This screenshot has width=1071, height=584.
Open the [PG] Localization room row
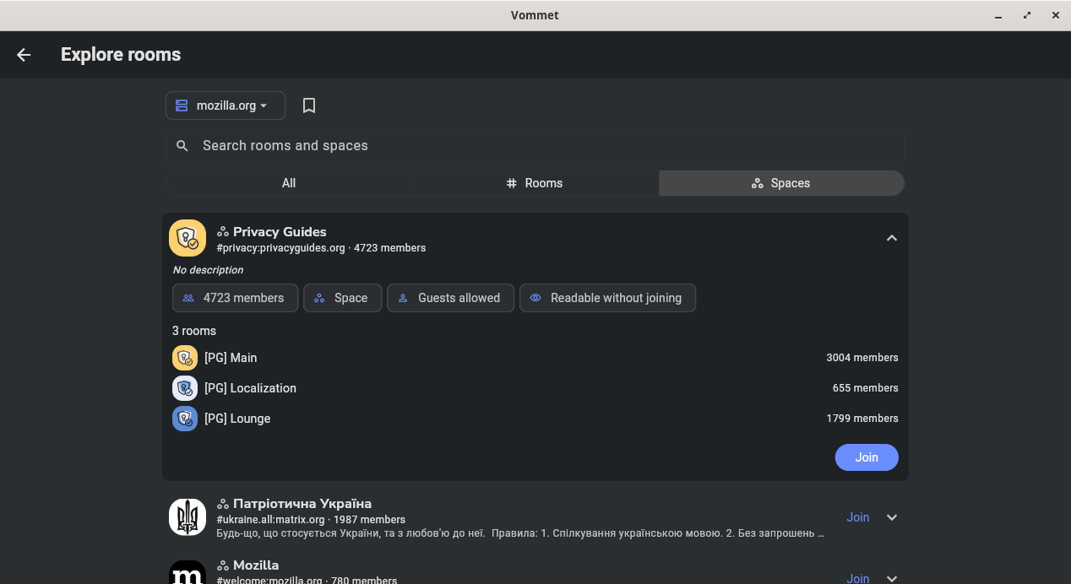click(535, 388)
